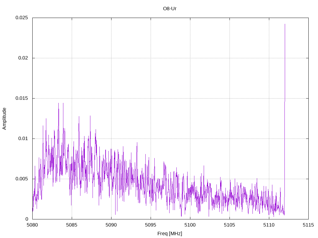Click the 5085 x-axis tick label

(72, 225)
